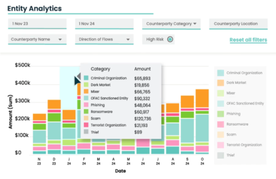276x179 pixels.
Task: Click the Phishing legend swatch
Action: [221, 114]
